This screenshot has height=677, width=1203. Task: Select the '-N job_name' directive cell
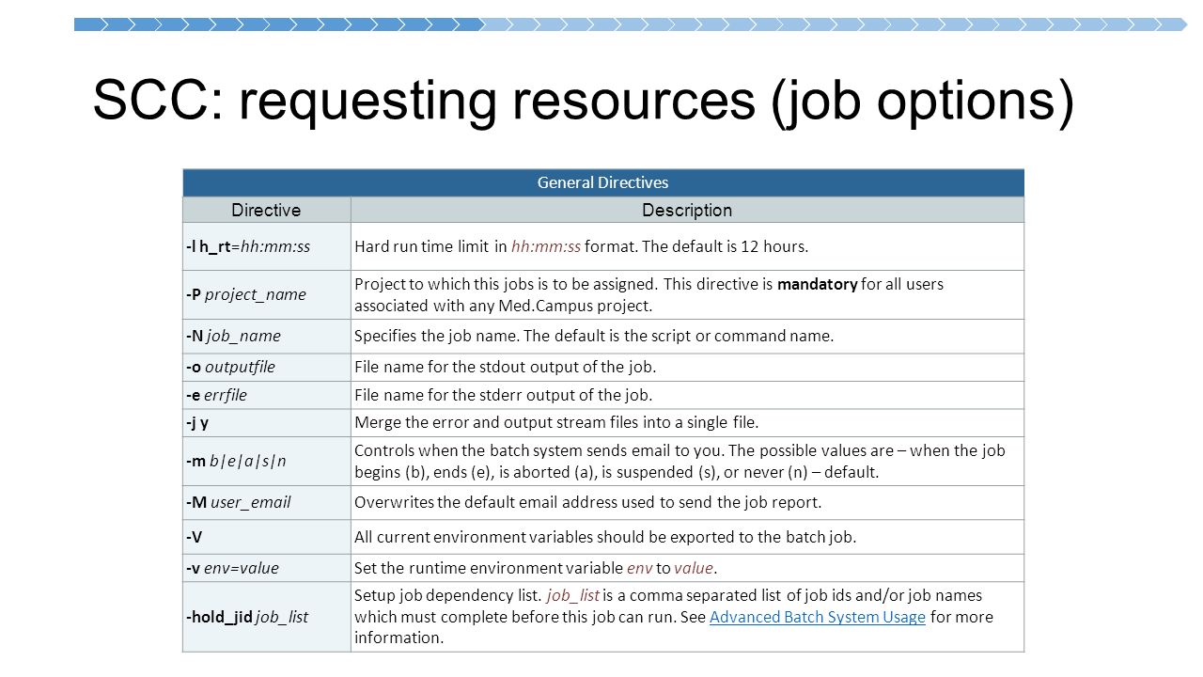[267, 336]
